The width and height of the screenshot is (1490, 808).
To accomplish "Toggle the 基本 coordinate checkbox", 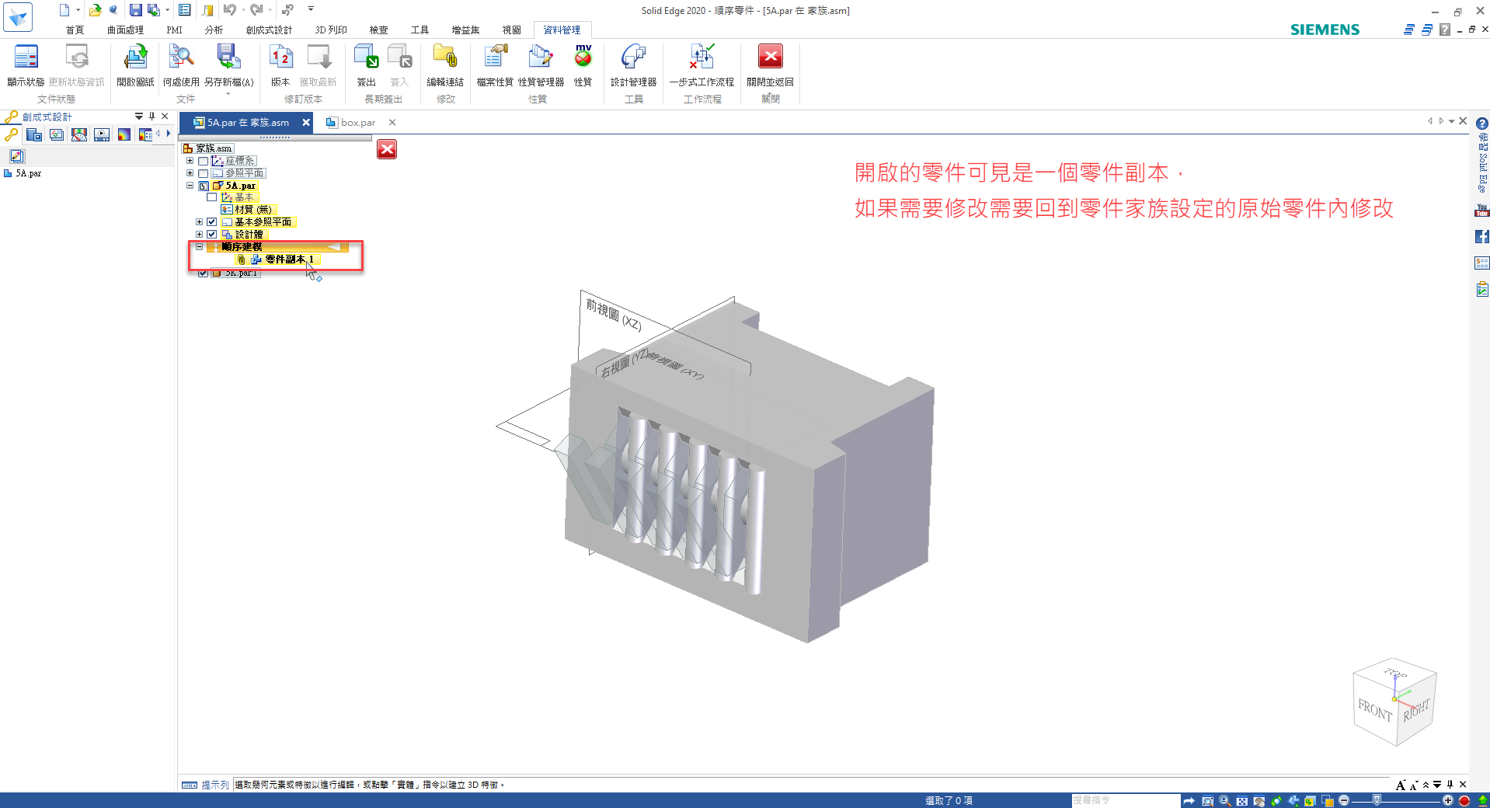I will pyautogui.click(x=211, y=197).
